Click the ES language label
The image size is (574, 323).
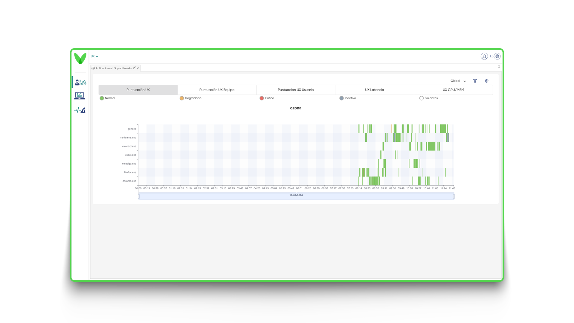491,56
